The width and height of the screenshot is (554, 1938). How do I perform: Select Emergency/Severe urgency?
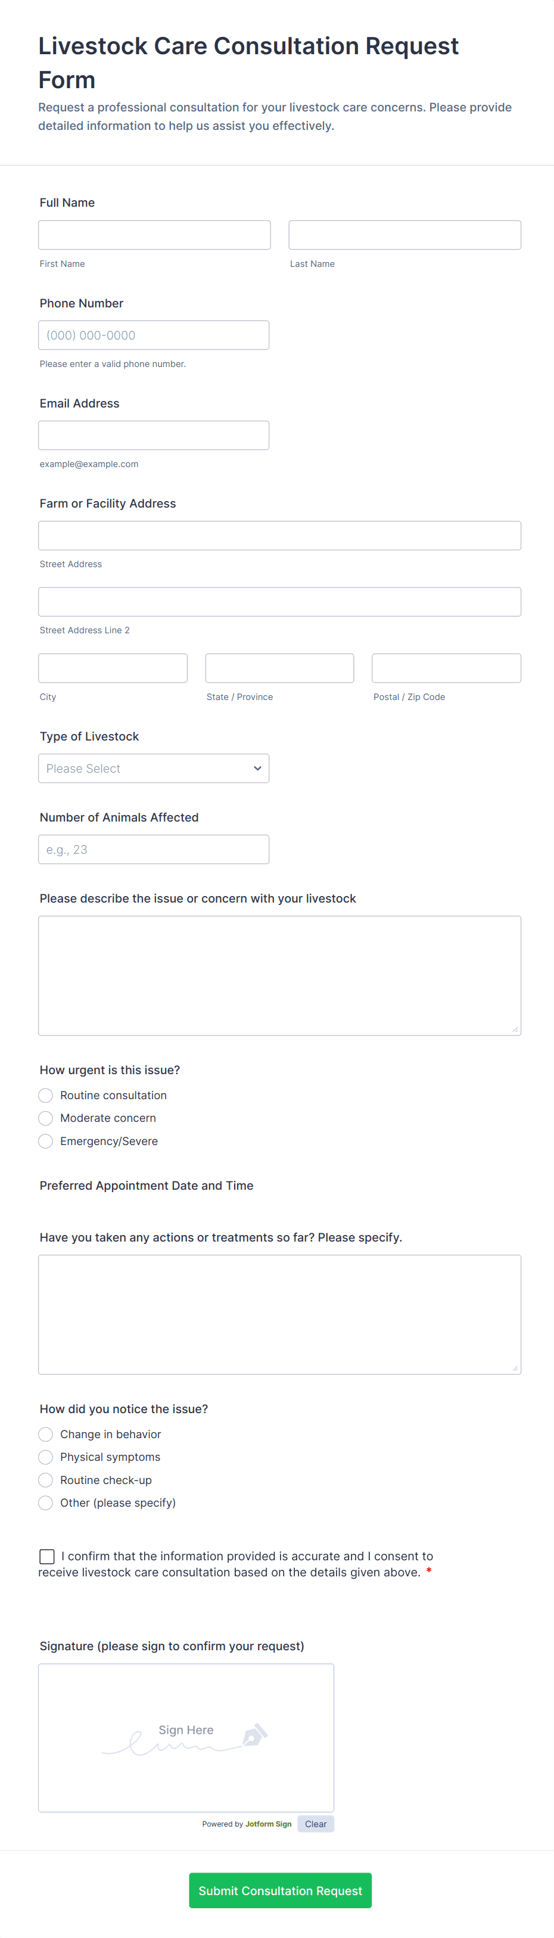[x=45, y=1141]
